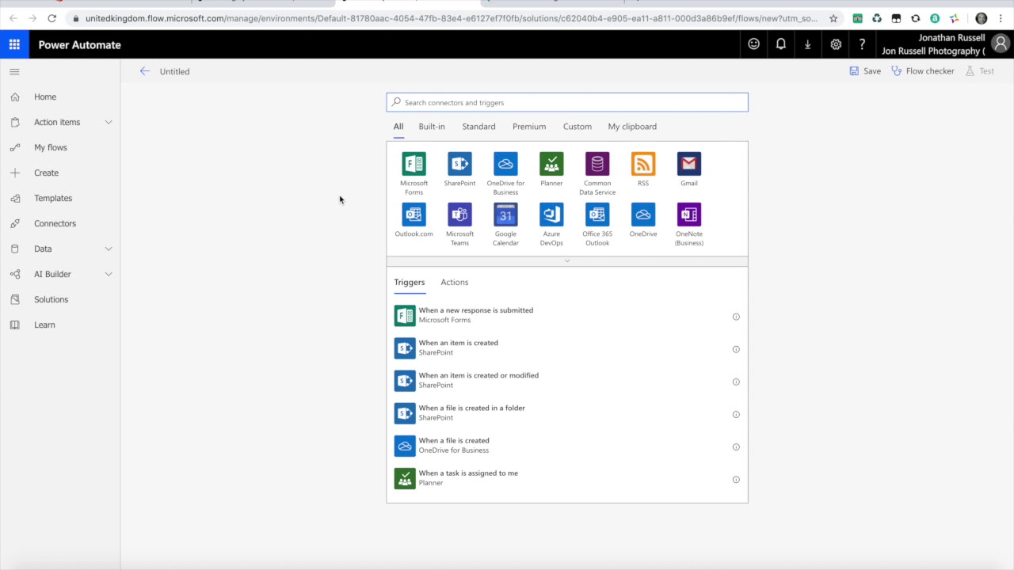The image size is (1014, 570).
Task: Select the Azure DevOps connector
Action: 551,215
